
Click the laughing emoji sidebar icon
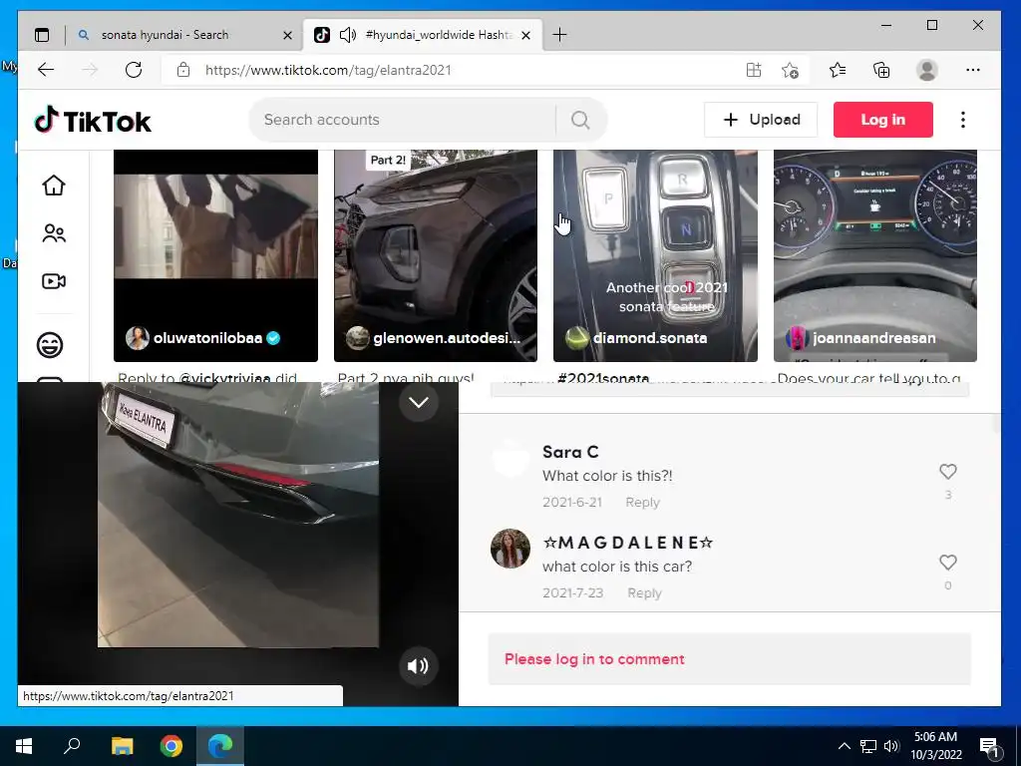(50, 344)
